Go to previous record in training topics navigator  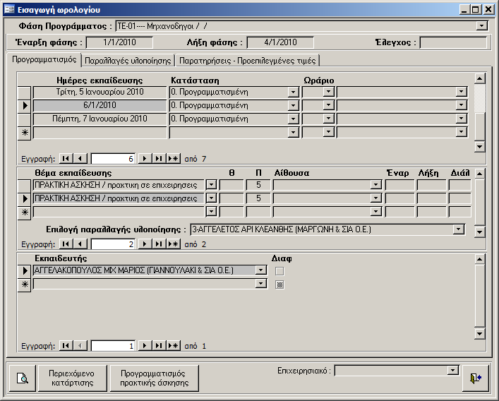80,244
